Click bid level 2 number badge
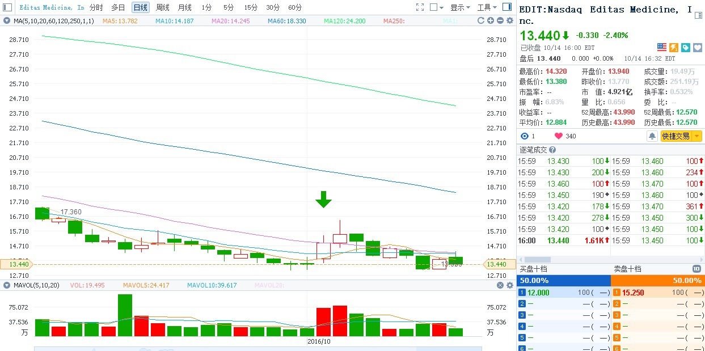Screen dimensions: 705x351 [523, 304]
